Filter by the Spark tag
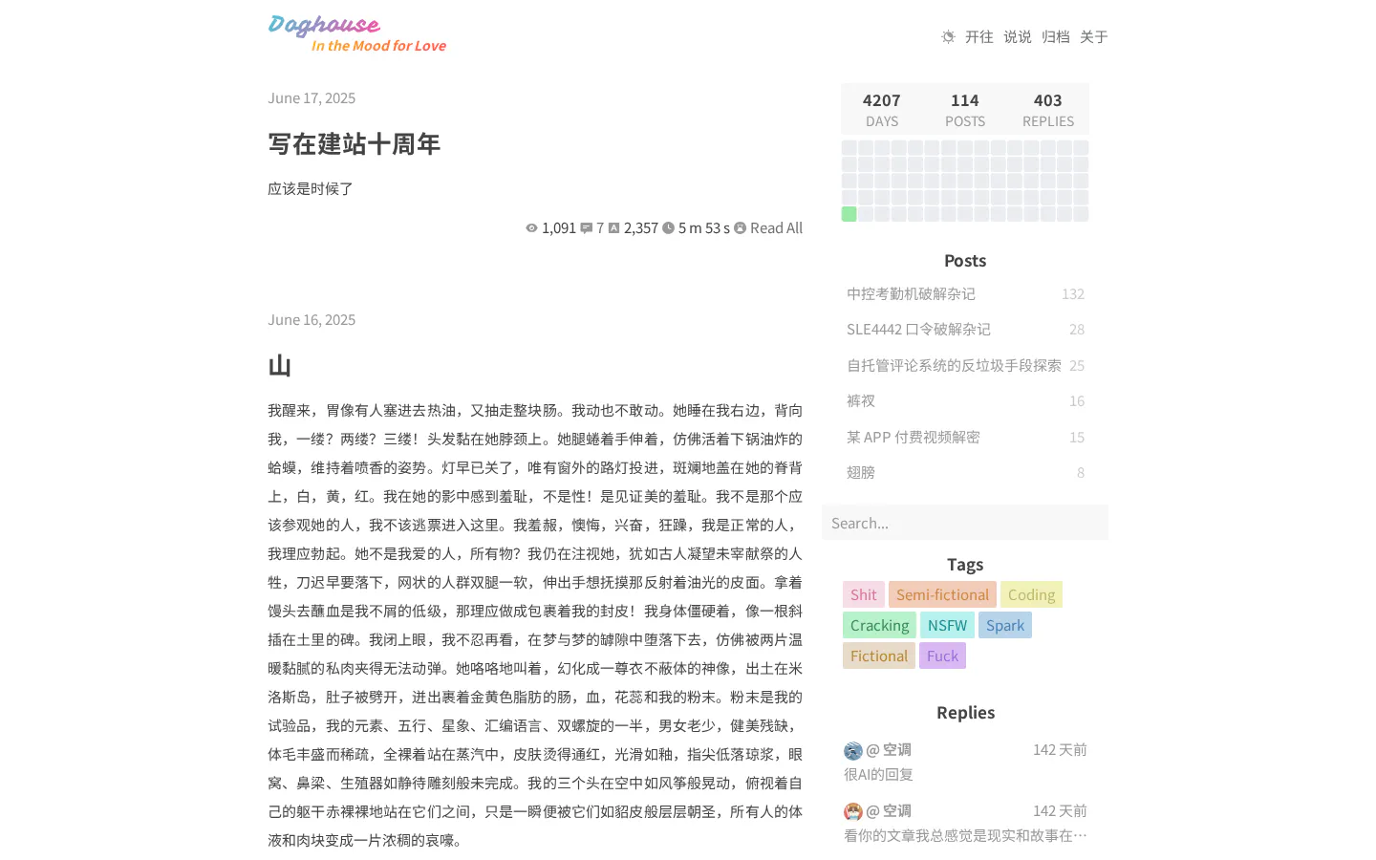 click(x=1005, y=625)
